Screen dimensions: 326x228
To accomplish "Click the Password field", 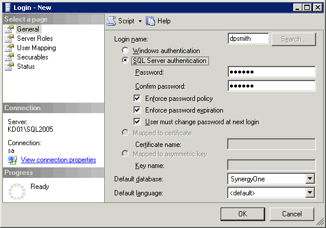I will click(272, 72).
